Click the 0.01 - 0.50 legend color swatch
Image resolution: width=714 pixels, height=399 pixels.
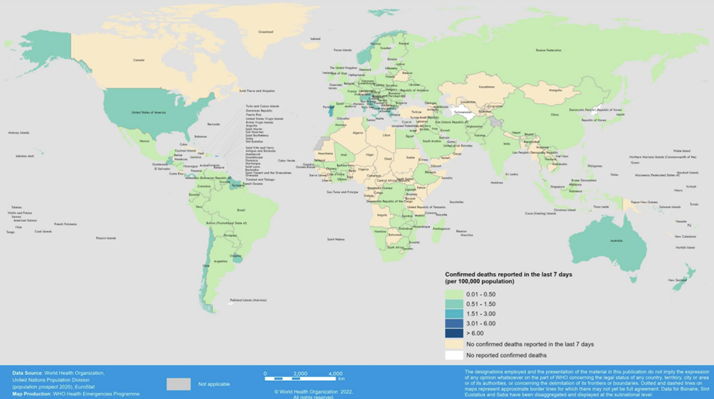point(453,294)
